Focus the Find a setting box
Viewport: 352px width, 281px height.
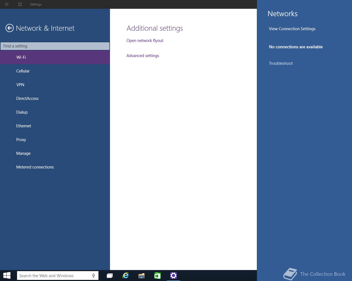(55, 46)
